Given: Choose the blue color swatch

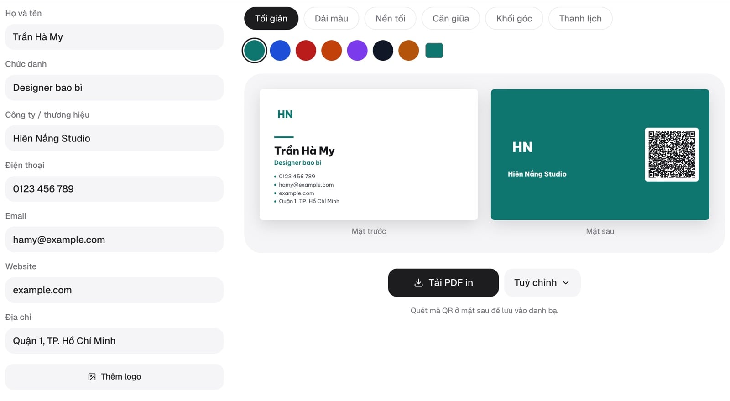Looking at the screenshot, I should pyautogui.click(x=280, y=50).
